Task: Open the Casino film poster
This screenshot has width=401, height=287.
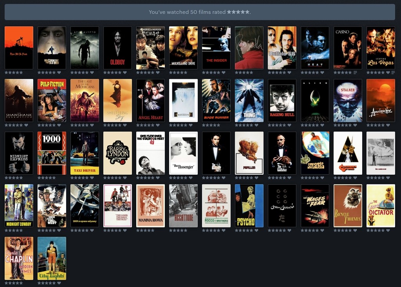Action: [x=348, y=48]
